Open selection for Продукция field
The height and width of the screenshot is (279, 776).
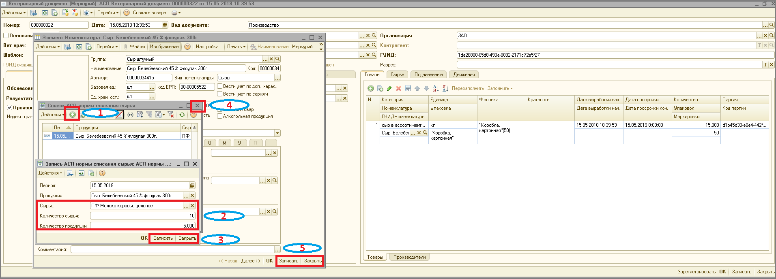pyautogui.click(x=186, y=196)
